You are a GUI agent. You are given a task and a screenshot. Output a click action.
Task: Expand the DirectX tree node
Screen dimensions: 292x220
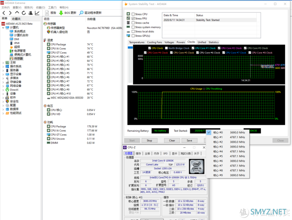tap(3, 90)
